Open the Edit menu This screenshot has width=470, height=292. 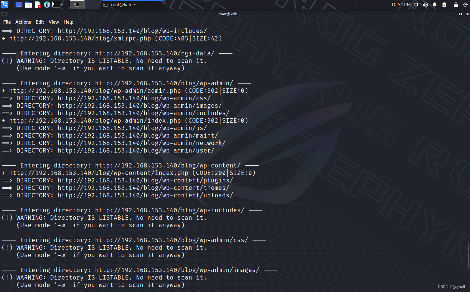[x=40, y=22]
